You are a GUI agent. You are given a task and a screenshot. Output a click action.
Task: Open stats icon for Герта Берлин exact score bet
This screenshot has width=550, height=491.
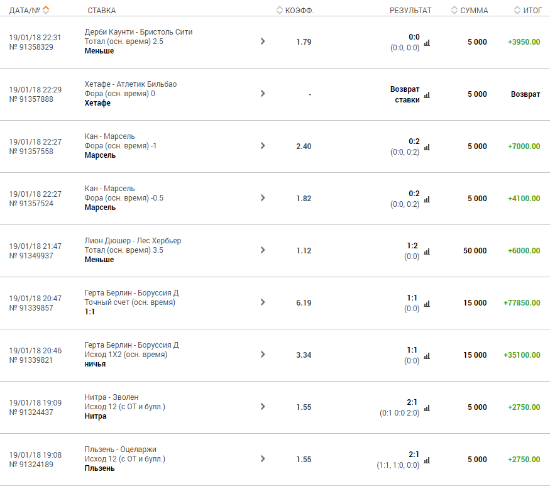(427, 304)
